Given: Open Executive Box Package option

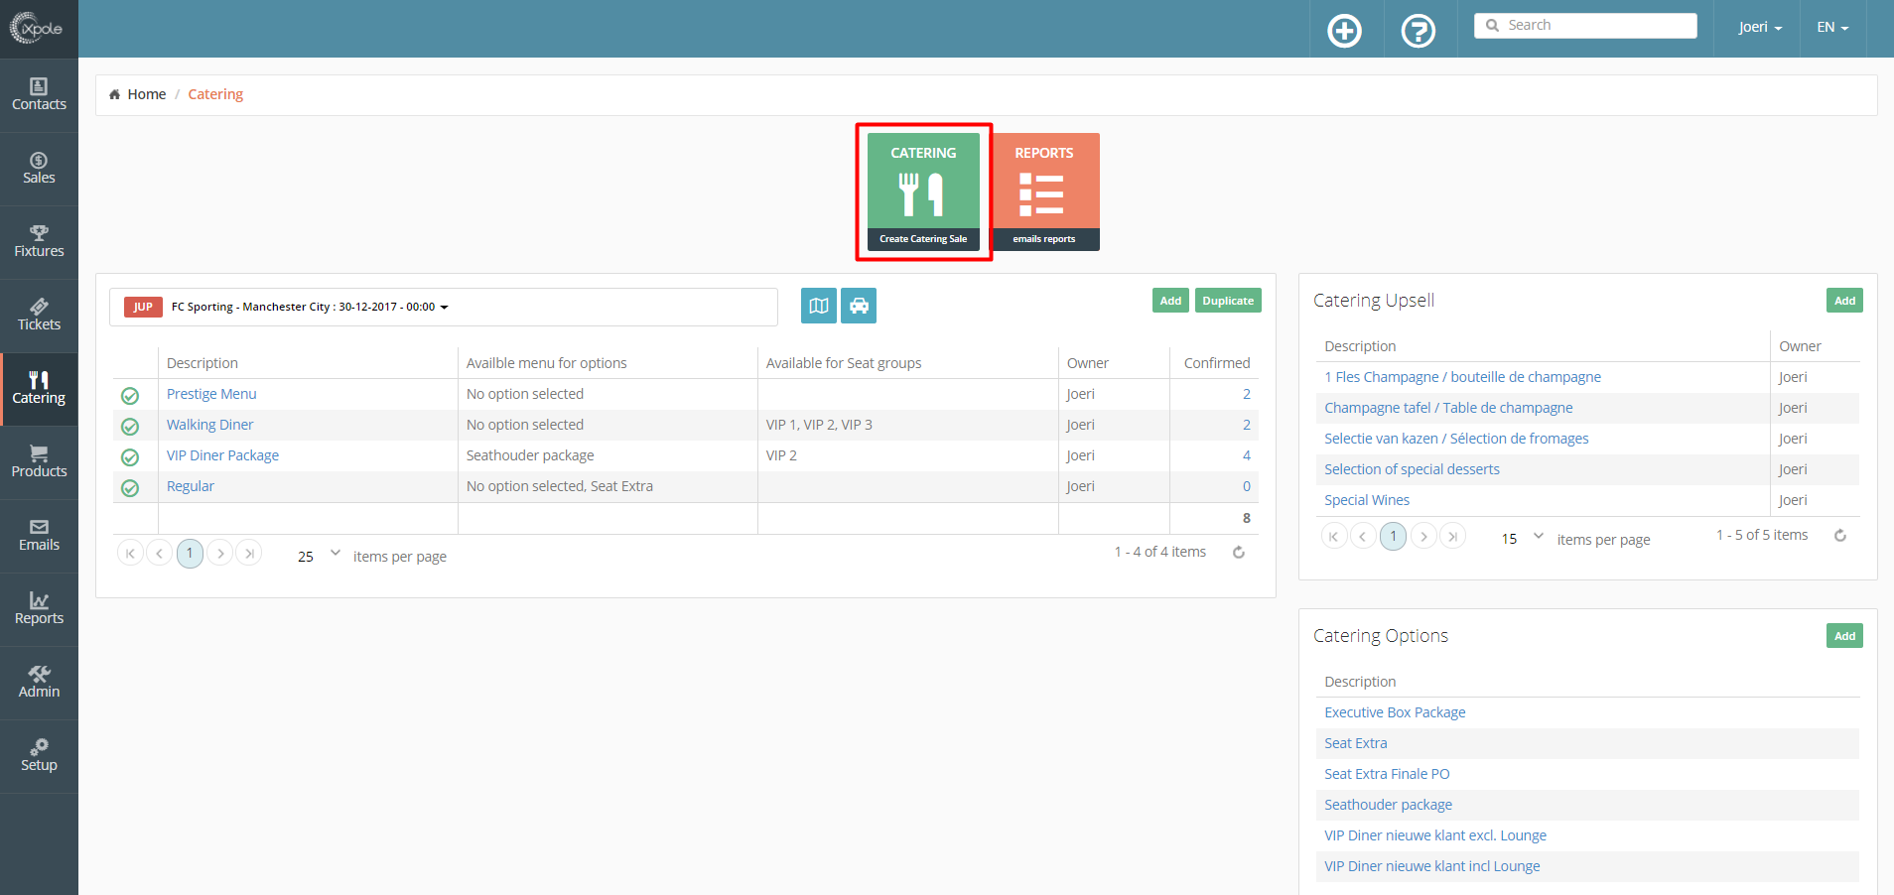Looking at the screenshot, I should pos(1395,712).
